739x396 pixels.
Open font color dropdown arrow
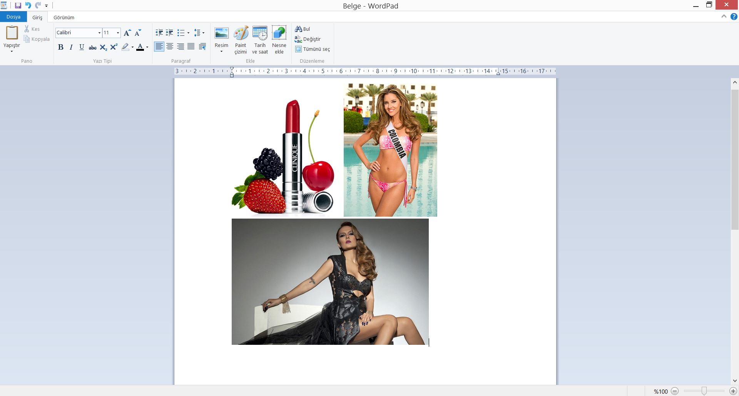click(x=147, y=47)
